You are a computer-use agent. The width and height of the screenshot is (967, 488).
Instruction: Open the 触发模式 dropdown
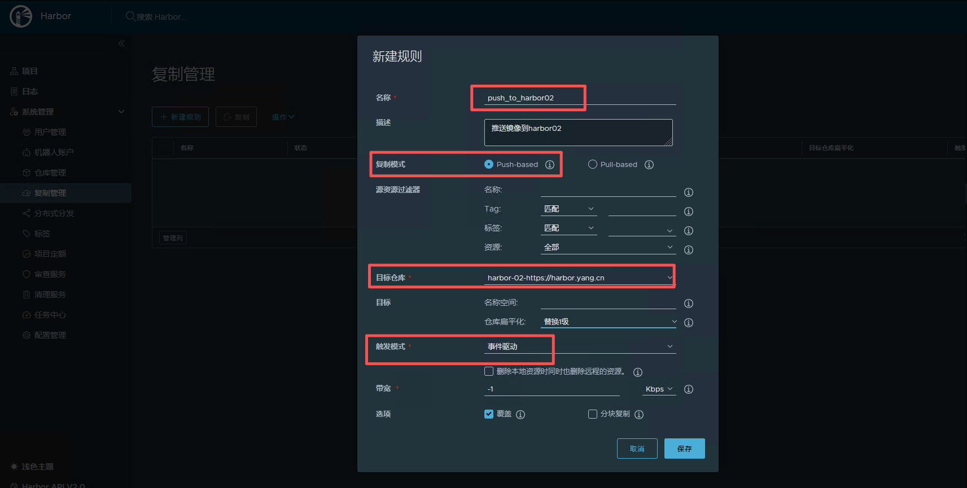[579, 346]
